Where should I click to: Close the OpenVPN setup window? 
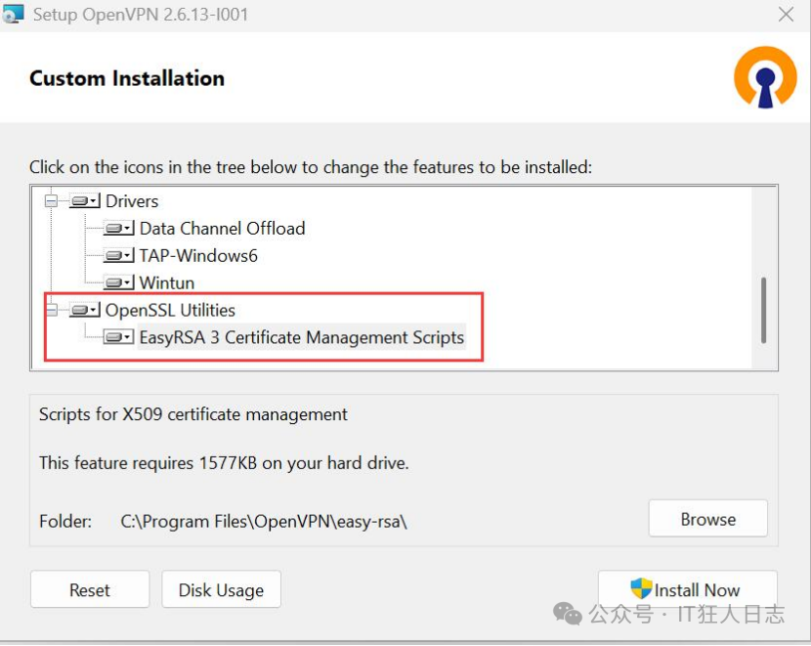(786, 15)
